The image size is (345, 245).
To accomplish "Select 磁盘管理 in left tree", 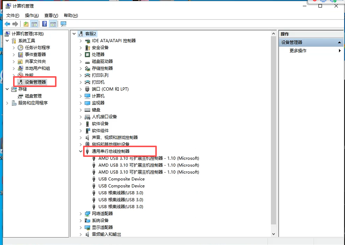I will [33, 96].
